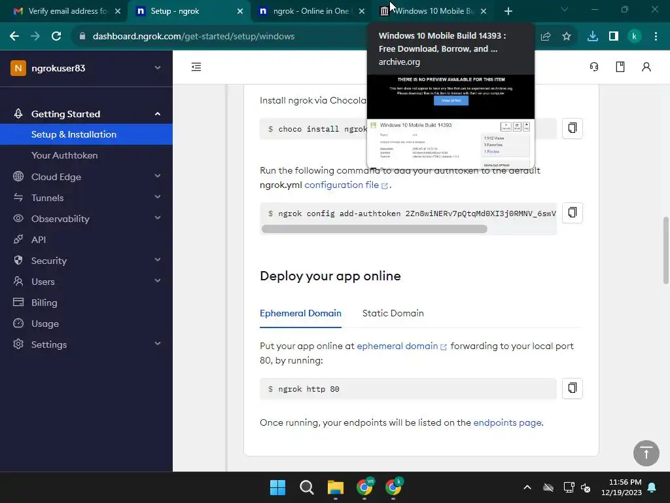Open a new browser tab
This screenshot has width=670, height=503.
pos(508,11)
